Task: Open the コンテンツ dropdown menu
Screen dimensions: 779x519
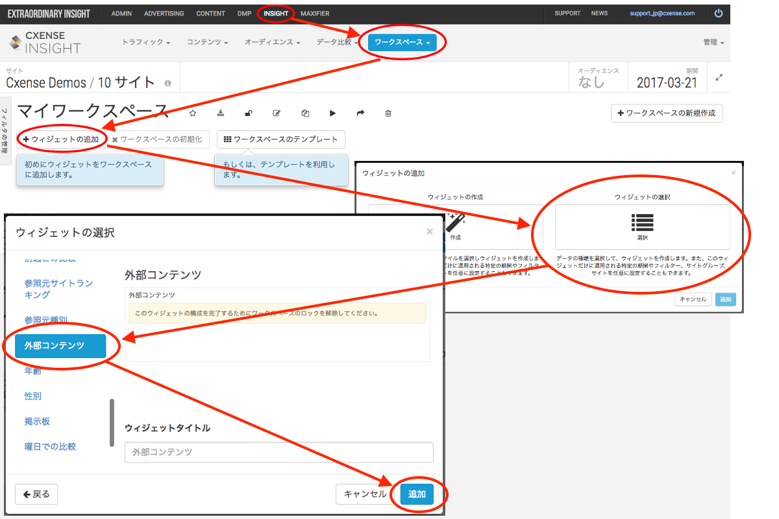Action: point(208,42)
